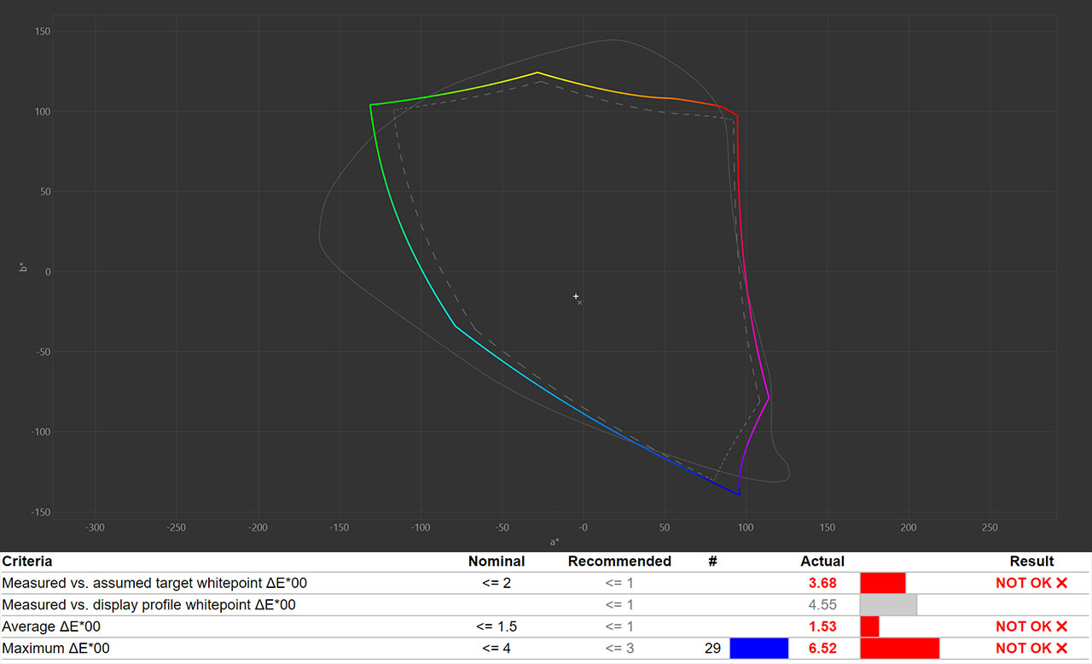This screenshot has width=1092, height=664.
Task: Click the white plus whitepoint marker on chart
Action: (x=576, y=296)
